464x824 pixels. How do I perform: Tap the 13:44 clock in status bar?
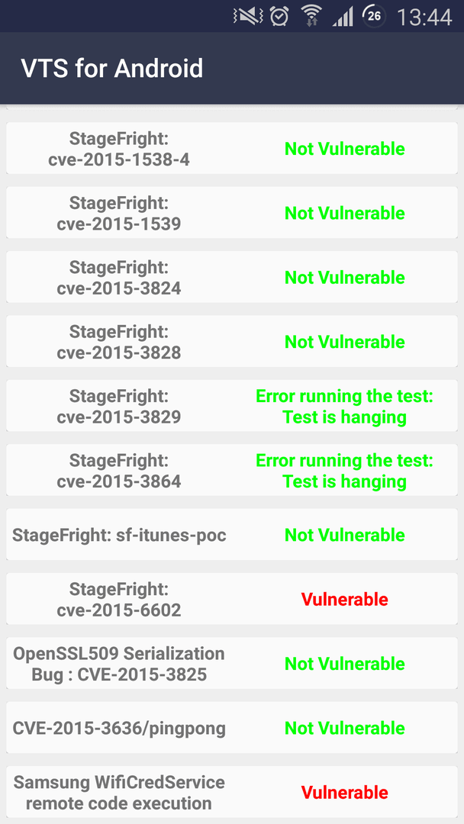(x=424, y=18)
